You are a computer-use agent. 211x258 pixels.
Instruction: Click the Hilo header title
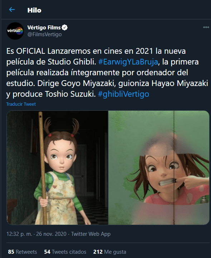point(34,10)
